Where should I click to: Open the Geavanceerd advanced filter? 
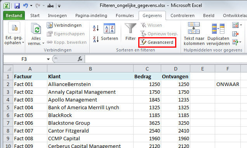157,42
